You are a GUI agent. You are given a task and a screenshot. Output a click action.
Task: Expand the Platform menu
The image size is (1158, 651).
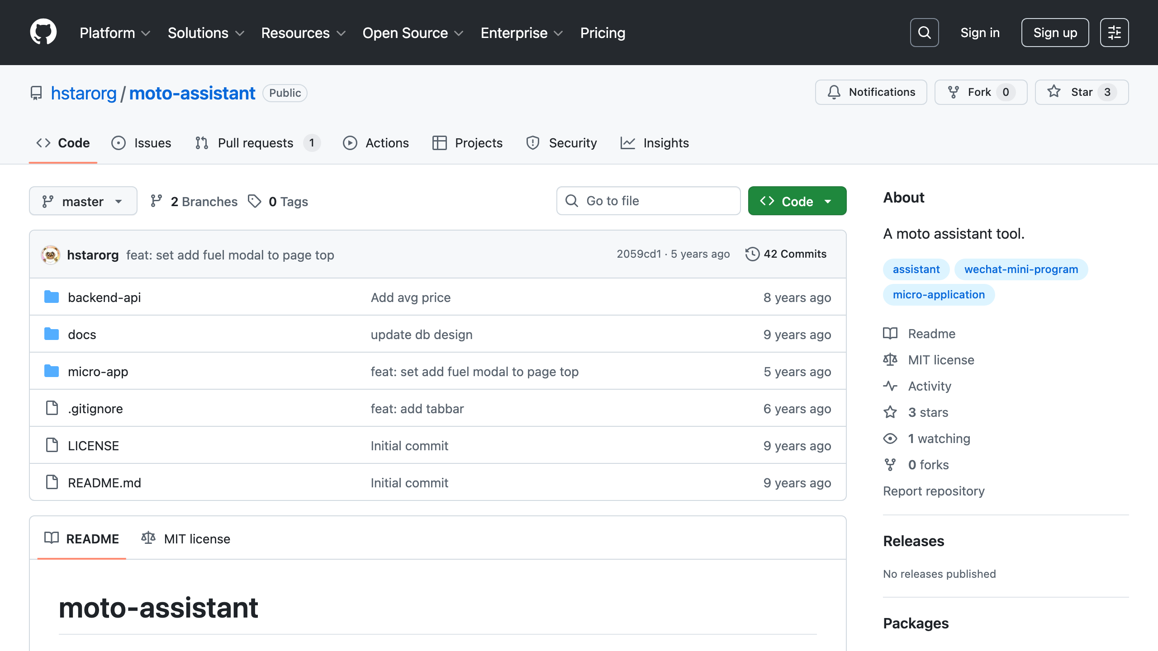[x=115, y=33]
